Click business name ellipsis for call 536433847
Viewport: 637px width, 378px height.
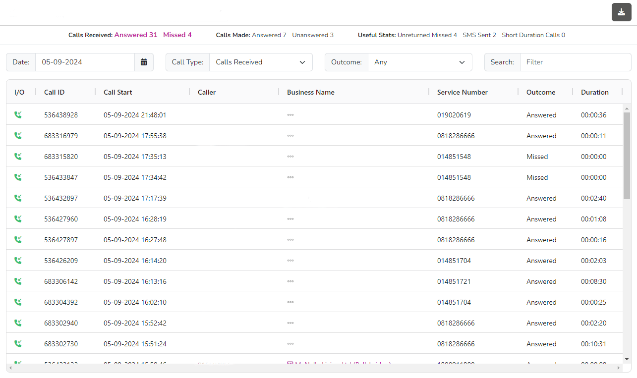pos(290,177)
